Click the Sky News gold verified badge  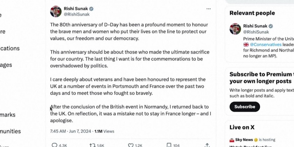coord(256,140)
